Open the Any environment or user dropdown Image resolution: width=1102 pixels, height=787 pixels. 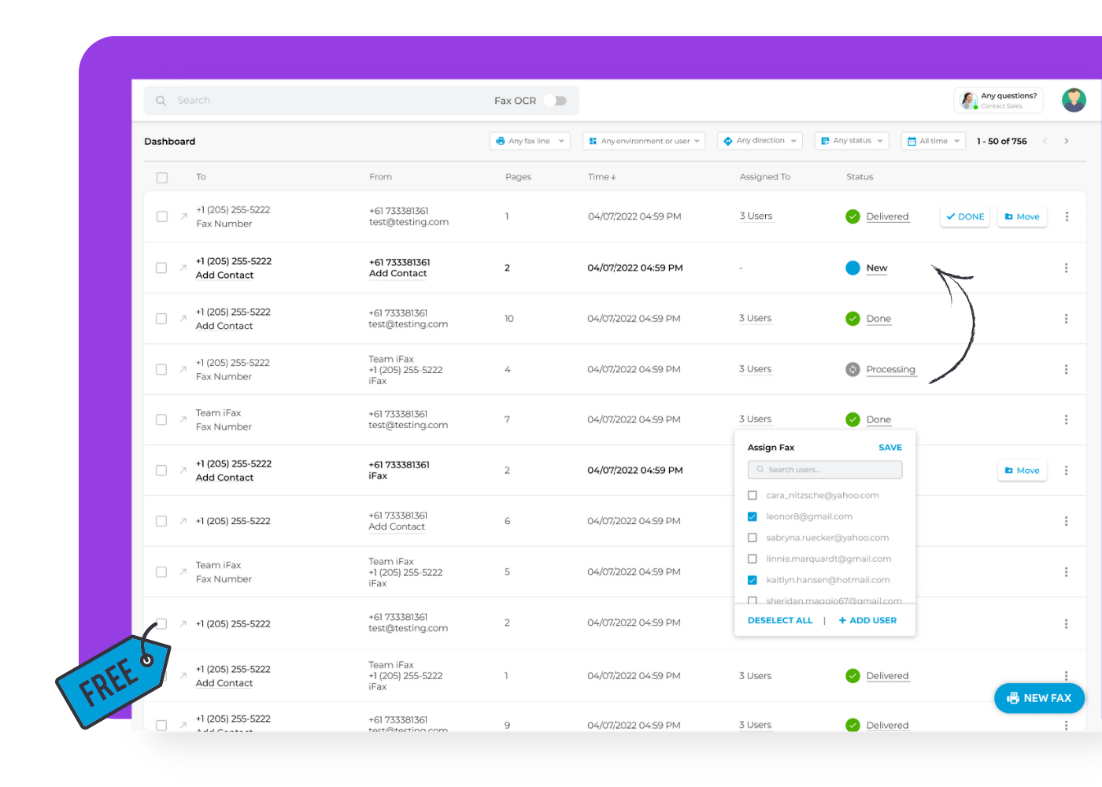(644, 141)
